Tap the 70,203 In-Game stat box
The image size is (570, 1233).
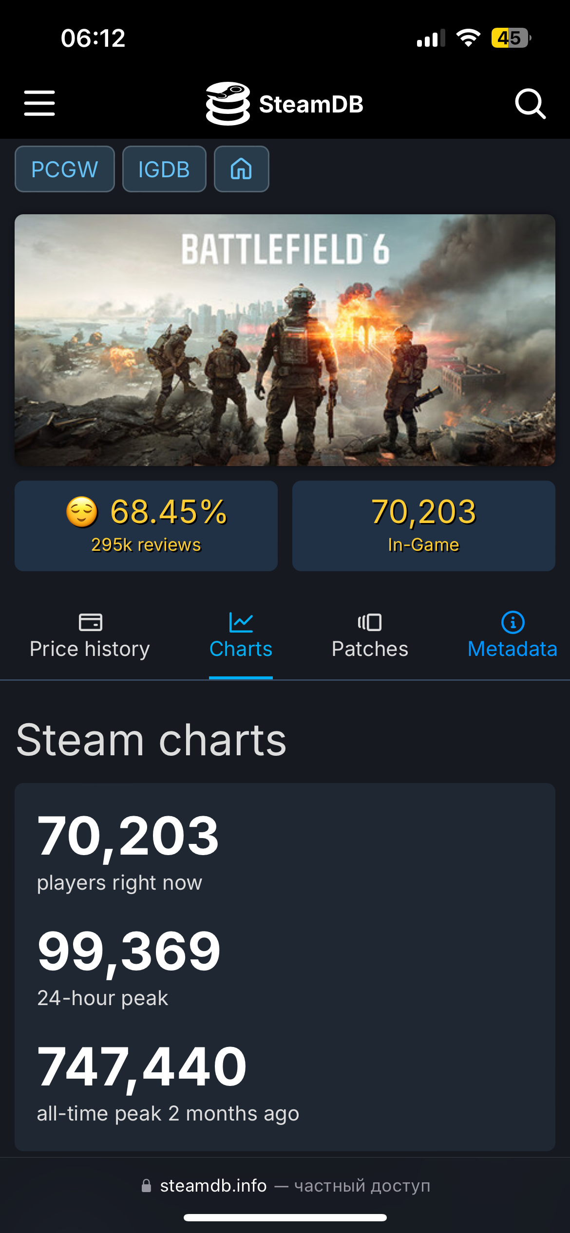click(423, 526)
